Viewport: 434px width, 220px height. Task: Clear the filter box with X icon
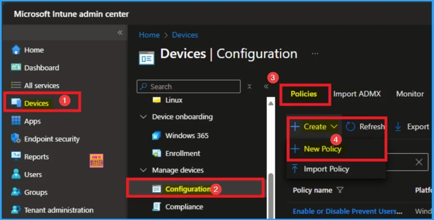coord(419,162)
